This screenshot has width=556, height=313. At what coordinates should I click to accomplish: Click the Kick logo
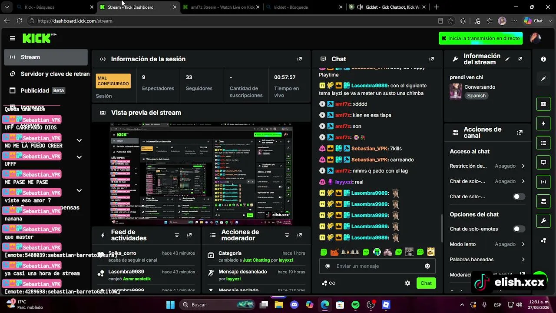(x=40, y=38)
